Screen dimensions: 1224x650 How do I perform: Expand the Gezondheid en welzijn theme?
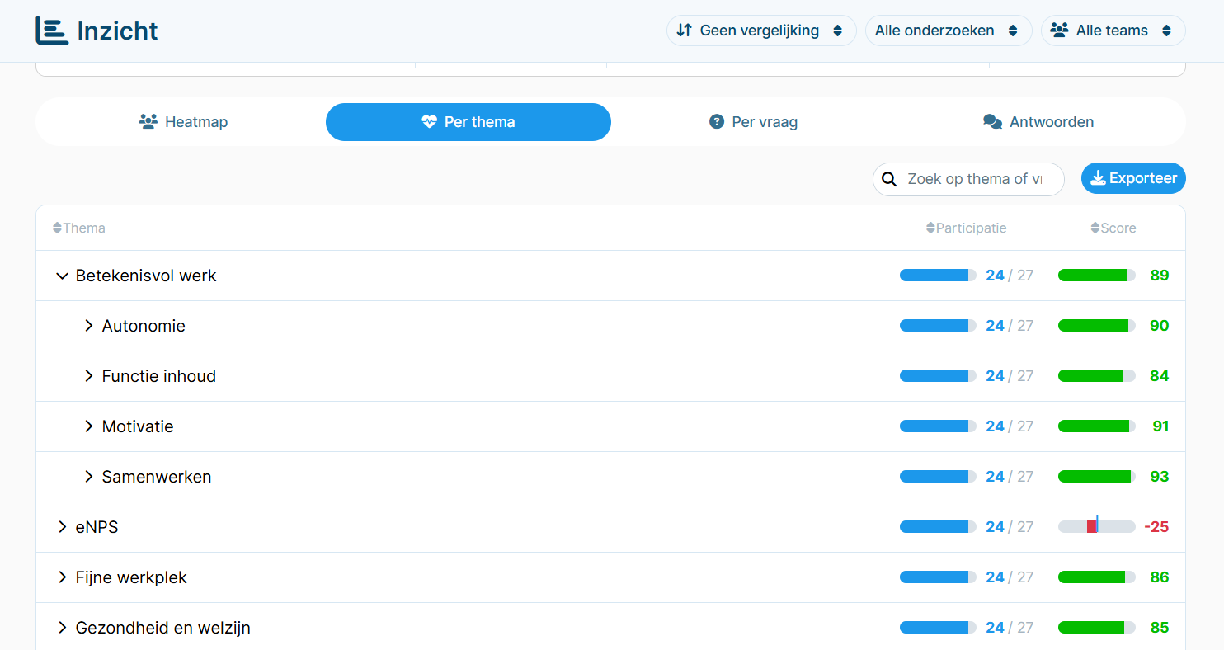click(62, 628)
